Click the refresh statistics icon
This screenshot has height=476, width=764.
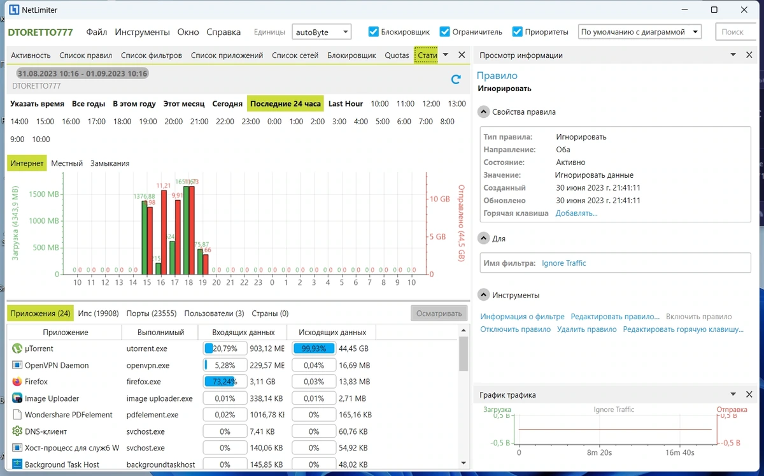[455, 79]
